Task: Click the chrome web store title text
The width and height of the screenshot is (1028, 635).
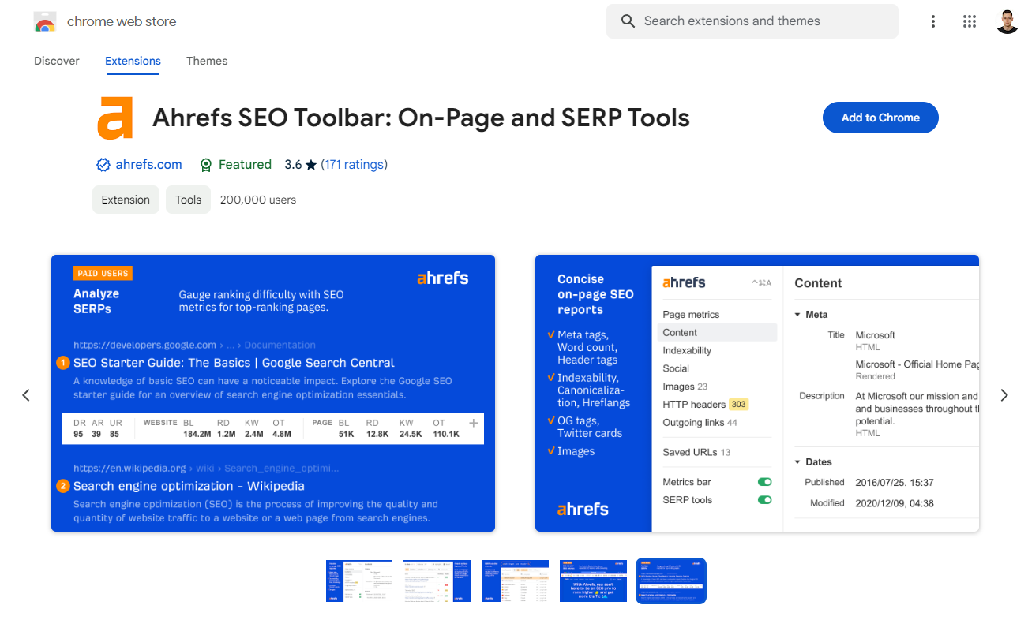Action: [x=122, y=21]
